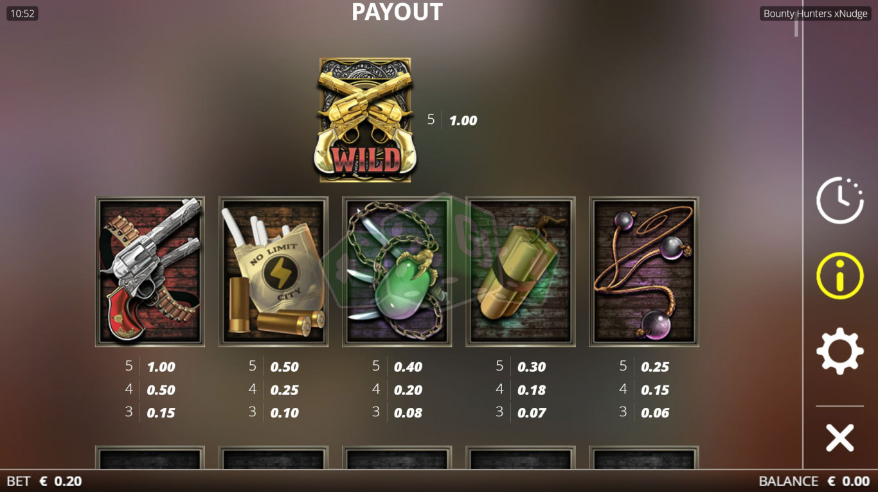
Task: Click the PAYOUT heading
Action: pyautogui.click(x=397, y=12)
